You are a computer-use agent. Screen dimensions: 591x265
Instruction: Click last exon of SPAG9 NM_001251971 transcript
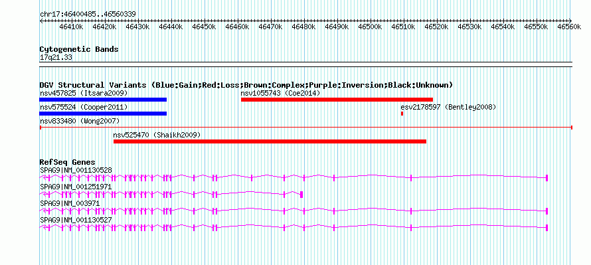301,195
